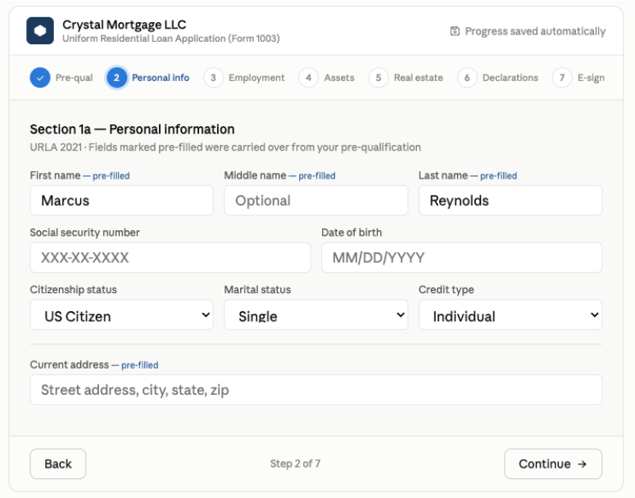Click the 'Date of birth' label
The height and width of the screenshot is (498, 635).
pyautogui.click(x=352, y=233)
